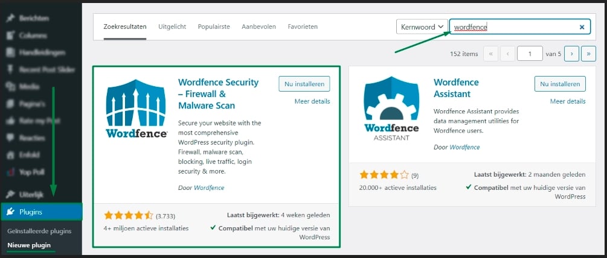
Task: Open Wordfence Security – Firewall & Malware Scan title
Action: coord(218,94)
